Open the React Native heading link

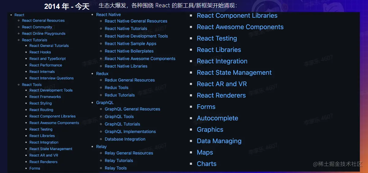[108, 15]
